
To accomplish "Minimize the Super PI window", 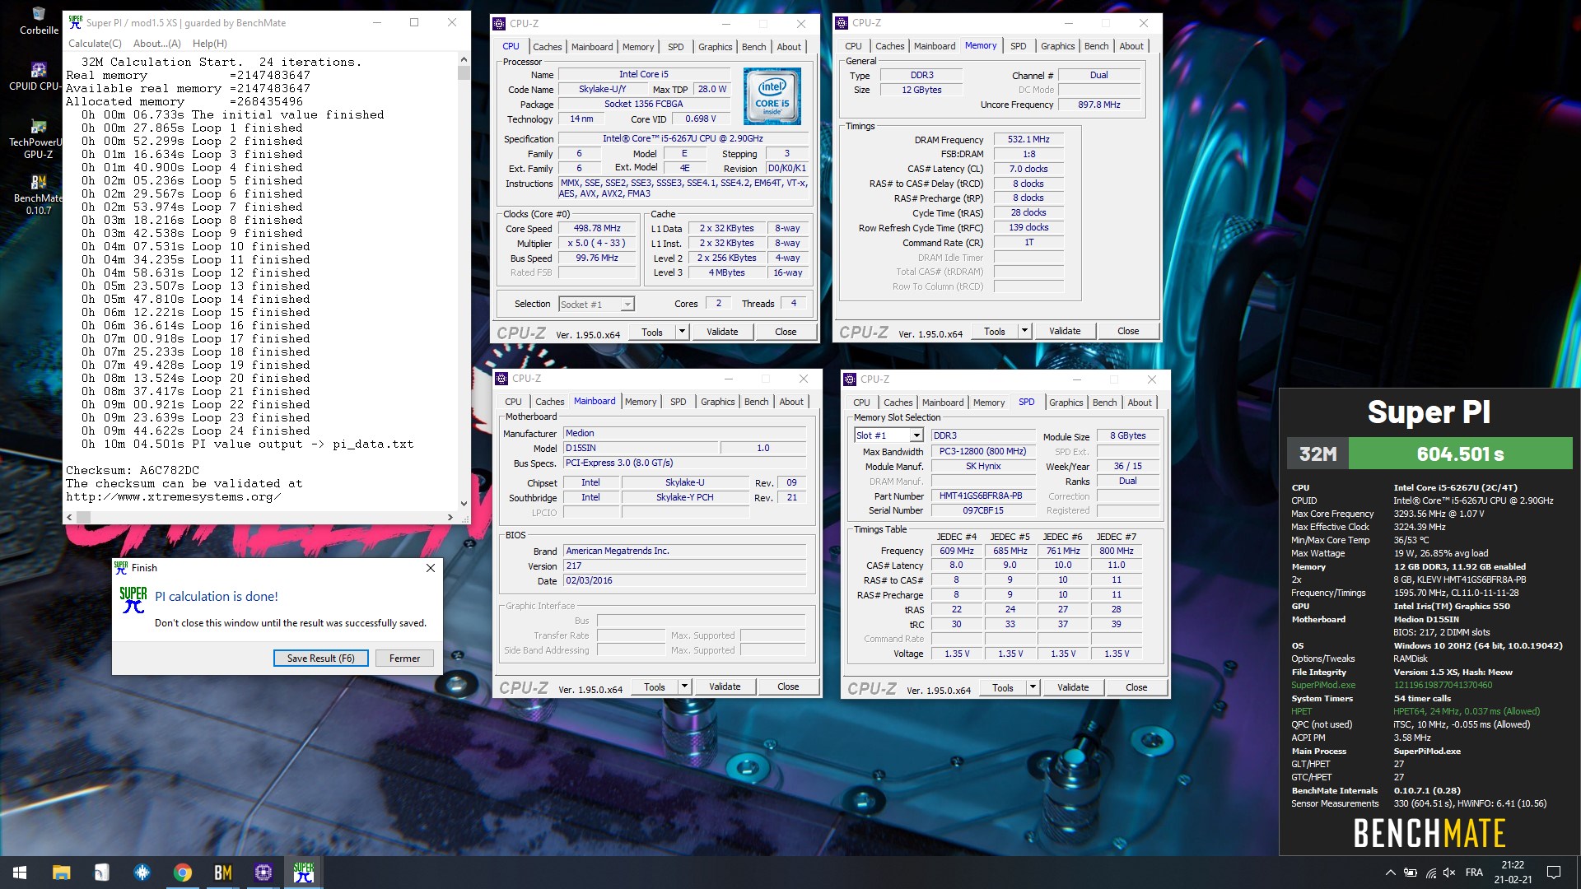I will click(x=376, y=22).
